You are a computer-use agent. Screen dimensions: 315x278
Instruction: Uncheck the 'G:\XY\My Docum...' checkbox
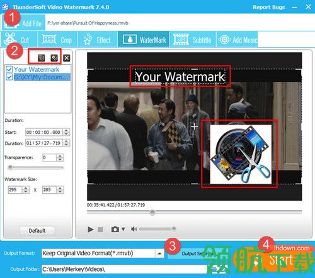click(9, 77)
